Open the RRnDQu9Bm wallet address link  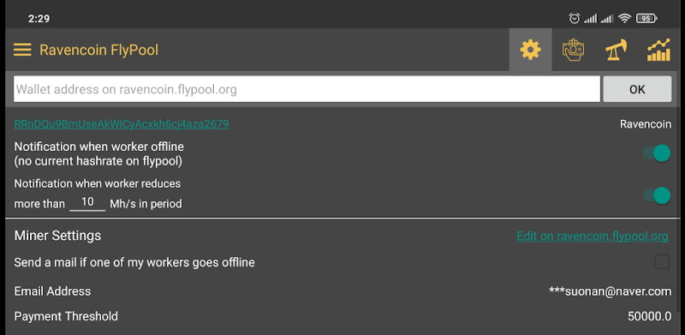tap(122, 124)
